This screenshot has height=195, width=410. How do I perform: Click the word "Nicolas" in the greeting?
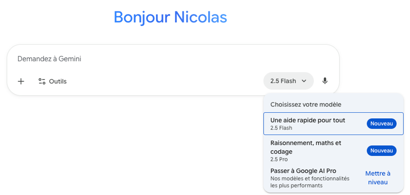pos(200,17)
